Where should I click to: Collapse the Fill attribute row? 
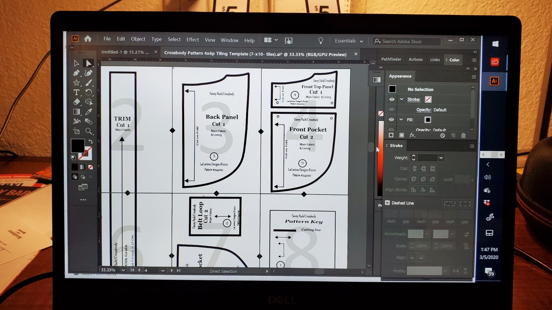pos(401,120)
